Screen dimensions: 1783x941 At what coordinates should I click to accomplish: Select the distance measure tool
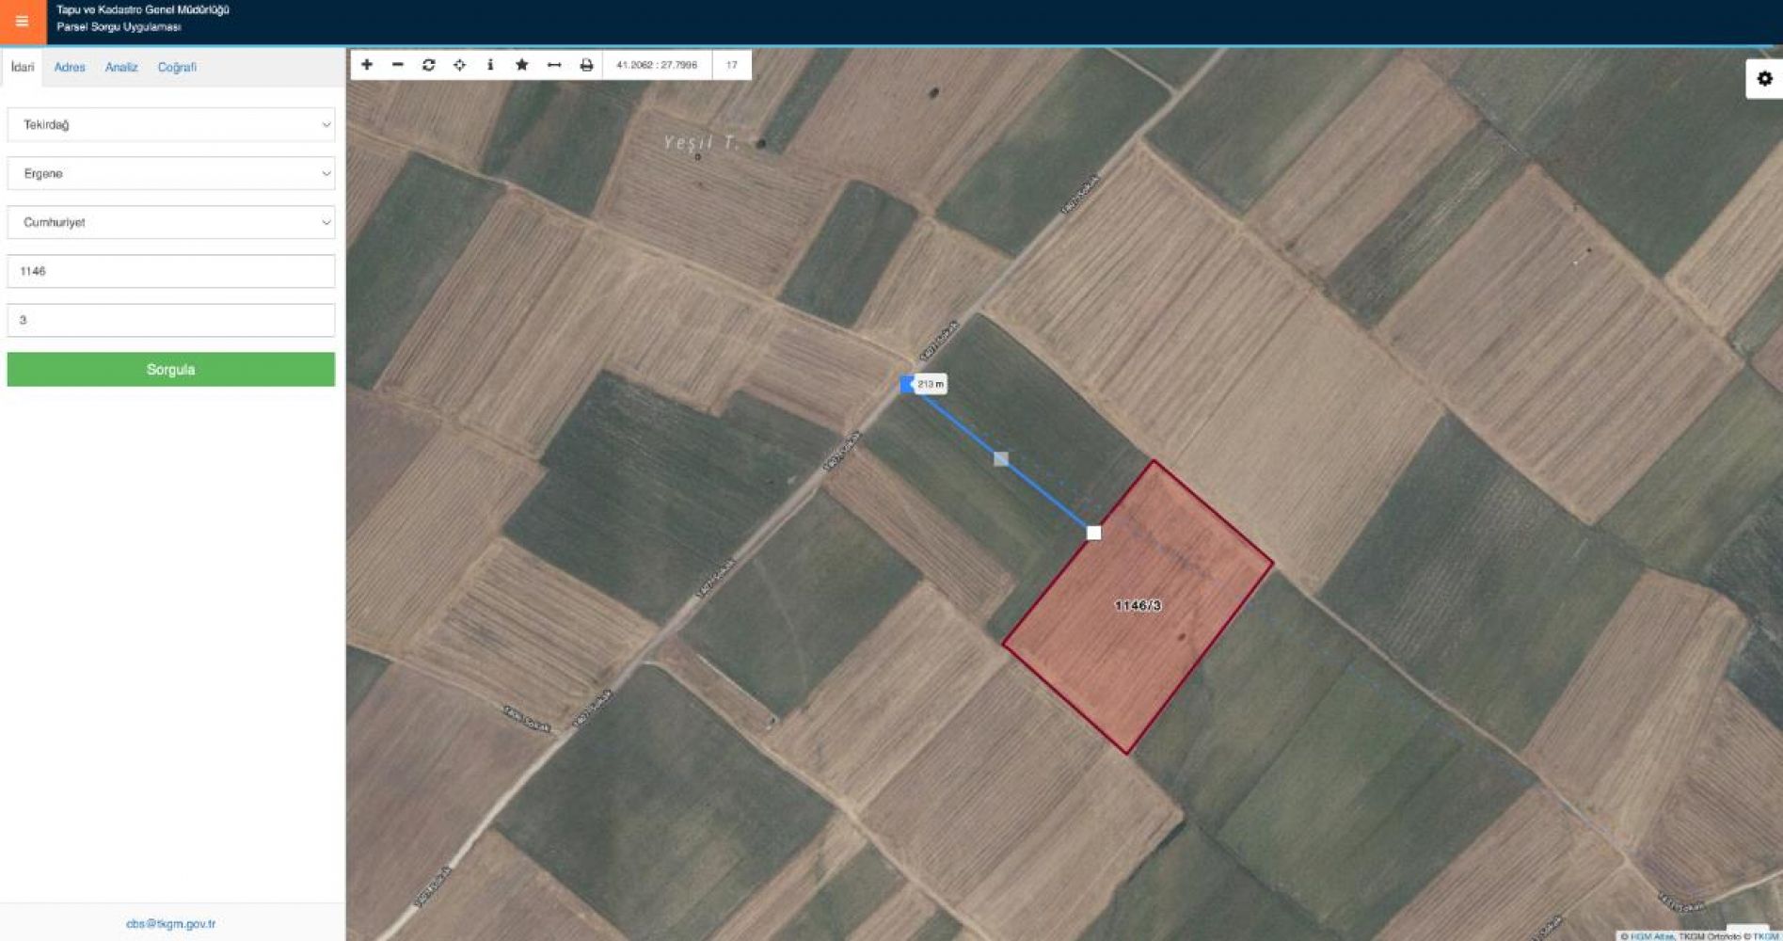pyautogui.click(x=554, y=65)
